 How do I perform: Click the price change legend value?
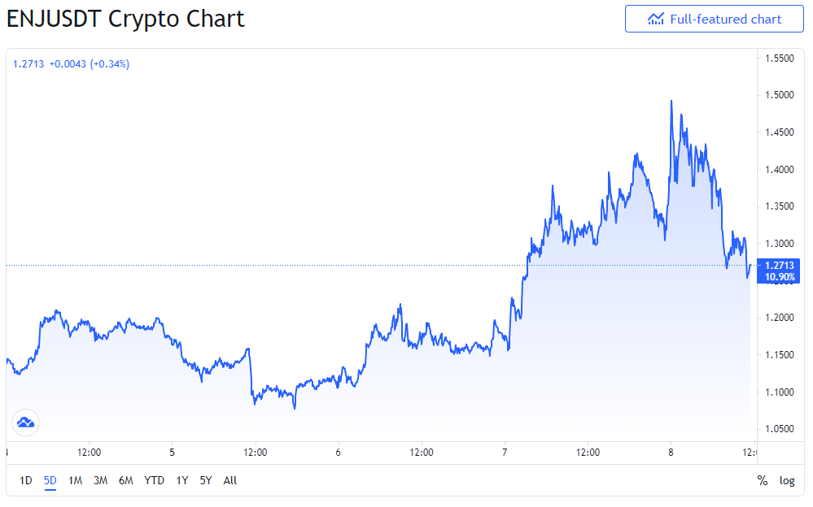[90, 64]
